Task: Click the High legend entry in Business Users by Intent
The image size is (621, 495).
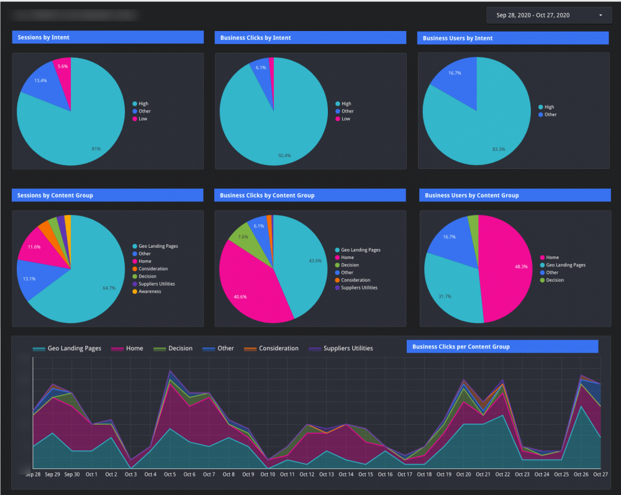Action: point(546,107)
